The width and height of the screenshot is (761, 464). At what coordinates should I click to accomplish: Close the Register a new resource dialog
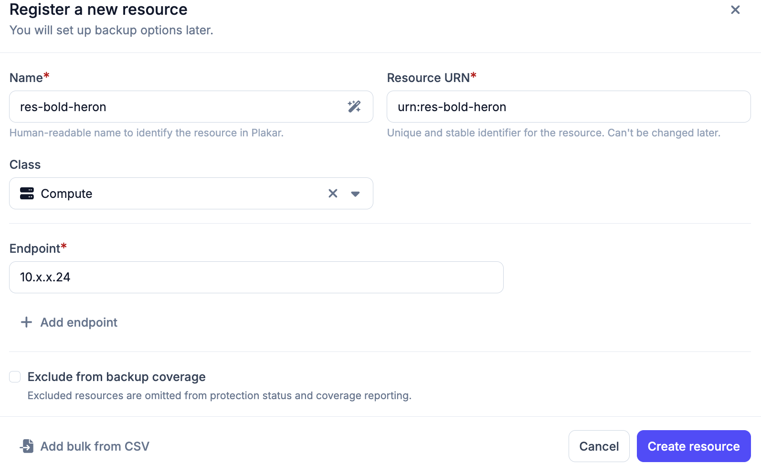(735, 10)
